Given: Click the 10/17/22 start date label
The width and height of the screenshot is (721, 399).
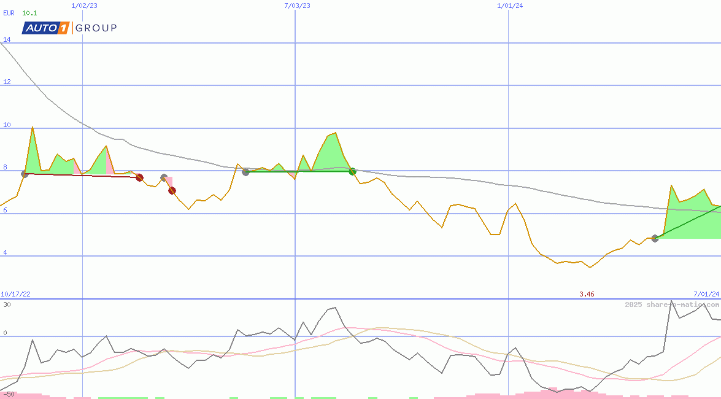Looking at the screenshot, I should [x=16, y=295].
